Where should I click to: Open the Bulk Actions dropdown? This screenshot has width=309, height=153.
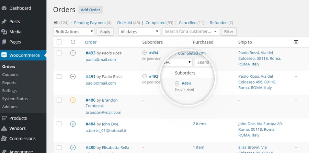click(x=74, y=31)
